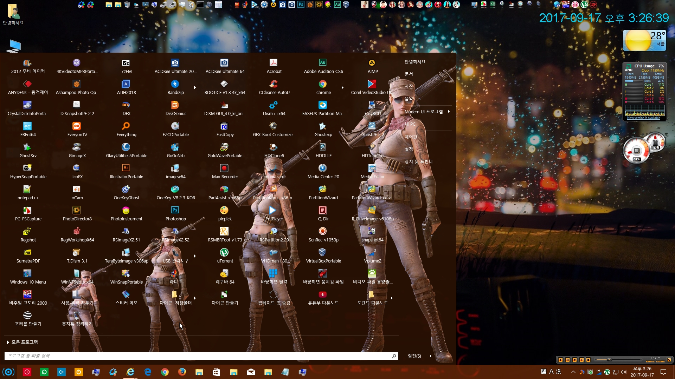Open 장치 및 프린터 menu entry
Viewport: 675px width, 379px height.
pyautogui.click(x=418, y=161)
